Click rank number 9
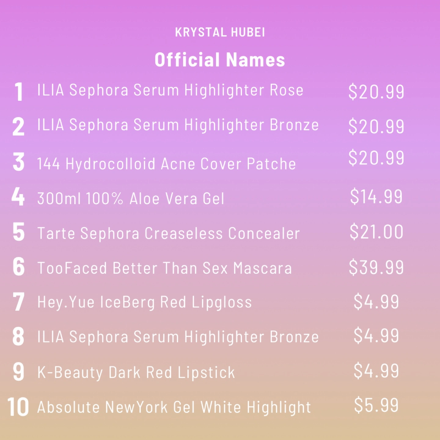 [x=19, y=372]
